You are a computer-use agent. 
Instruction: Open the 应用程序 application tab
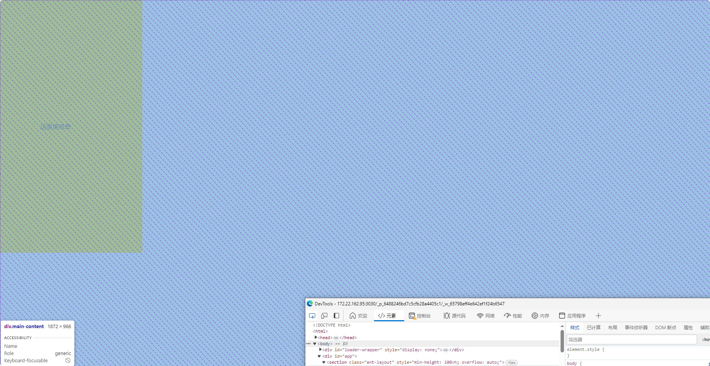572,316
